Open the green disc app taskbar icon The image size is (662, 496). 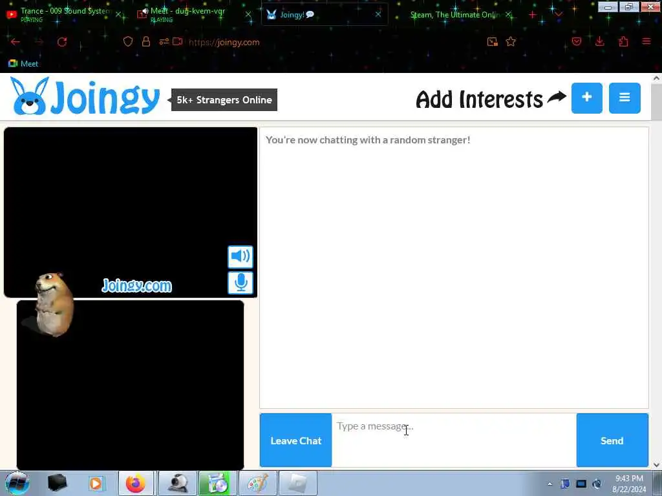point(216,483)
